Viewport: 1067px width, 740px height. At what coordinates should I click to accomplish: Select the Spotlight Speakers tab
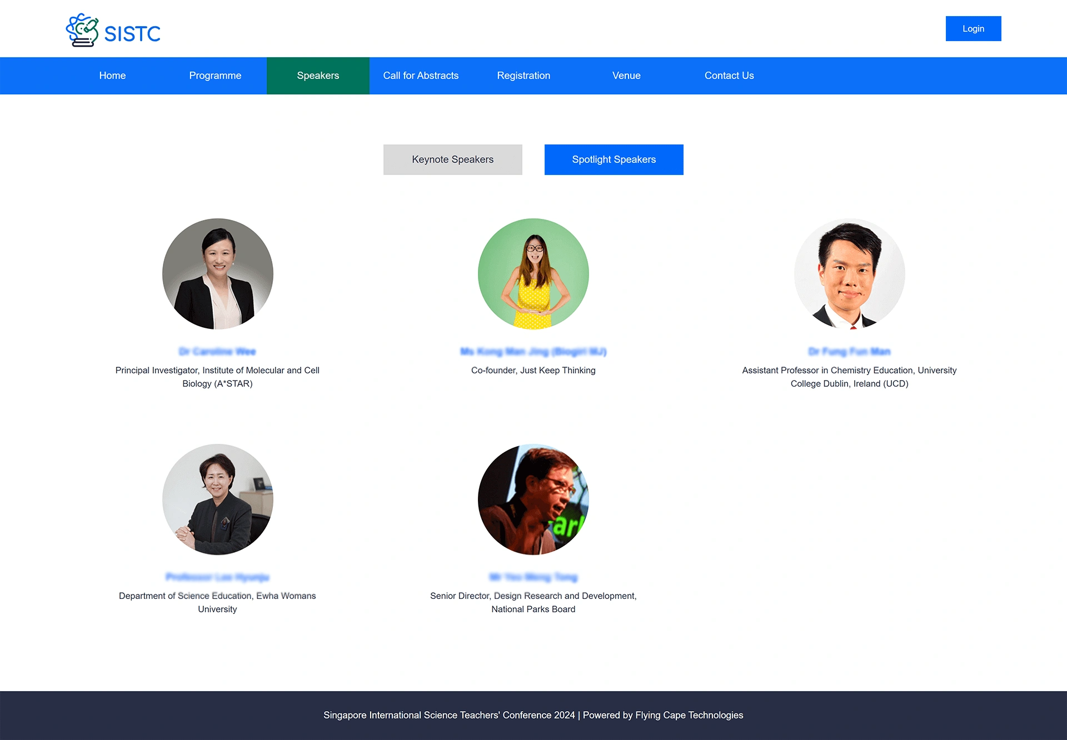click(614, 159)
